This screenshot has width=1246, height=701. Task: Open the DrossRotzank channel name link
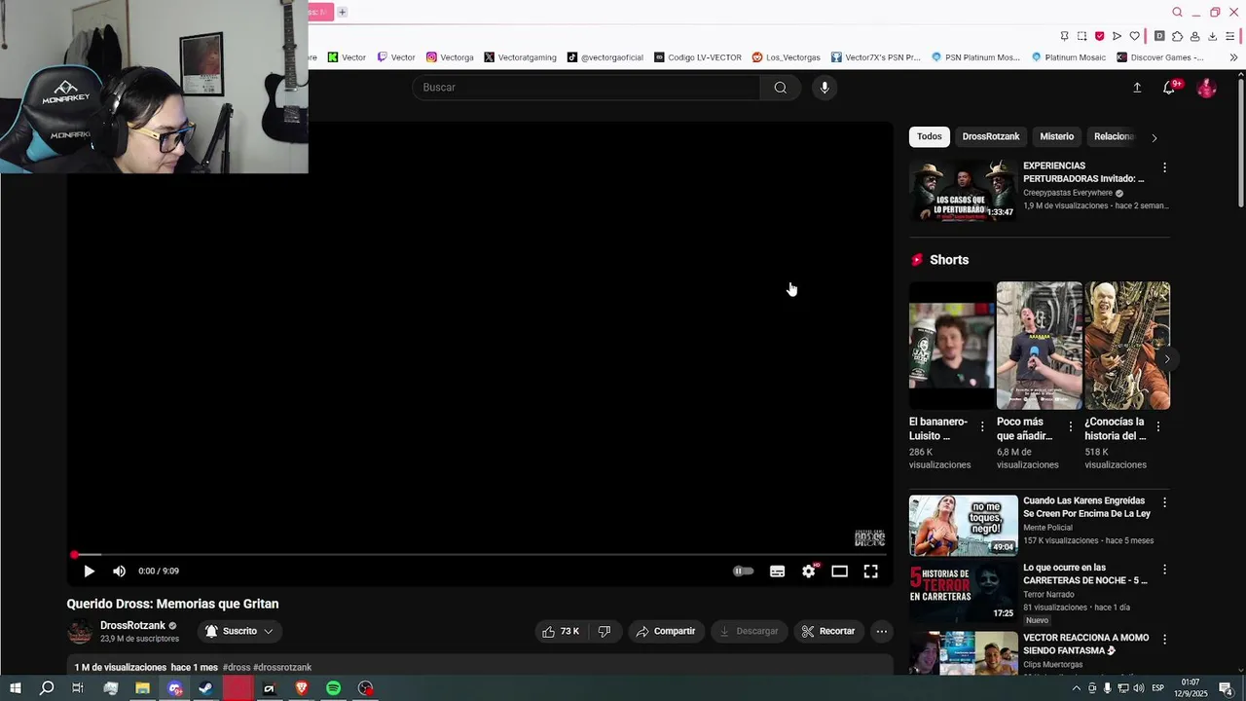132,625
